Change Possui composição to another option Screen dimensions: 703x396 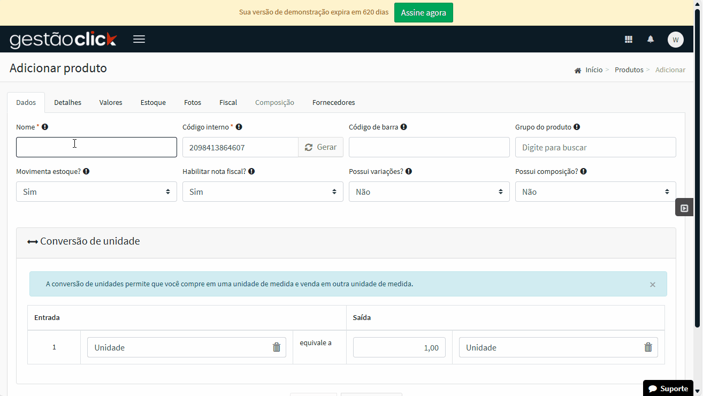(595, 191)
